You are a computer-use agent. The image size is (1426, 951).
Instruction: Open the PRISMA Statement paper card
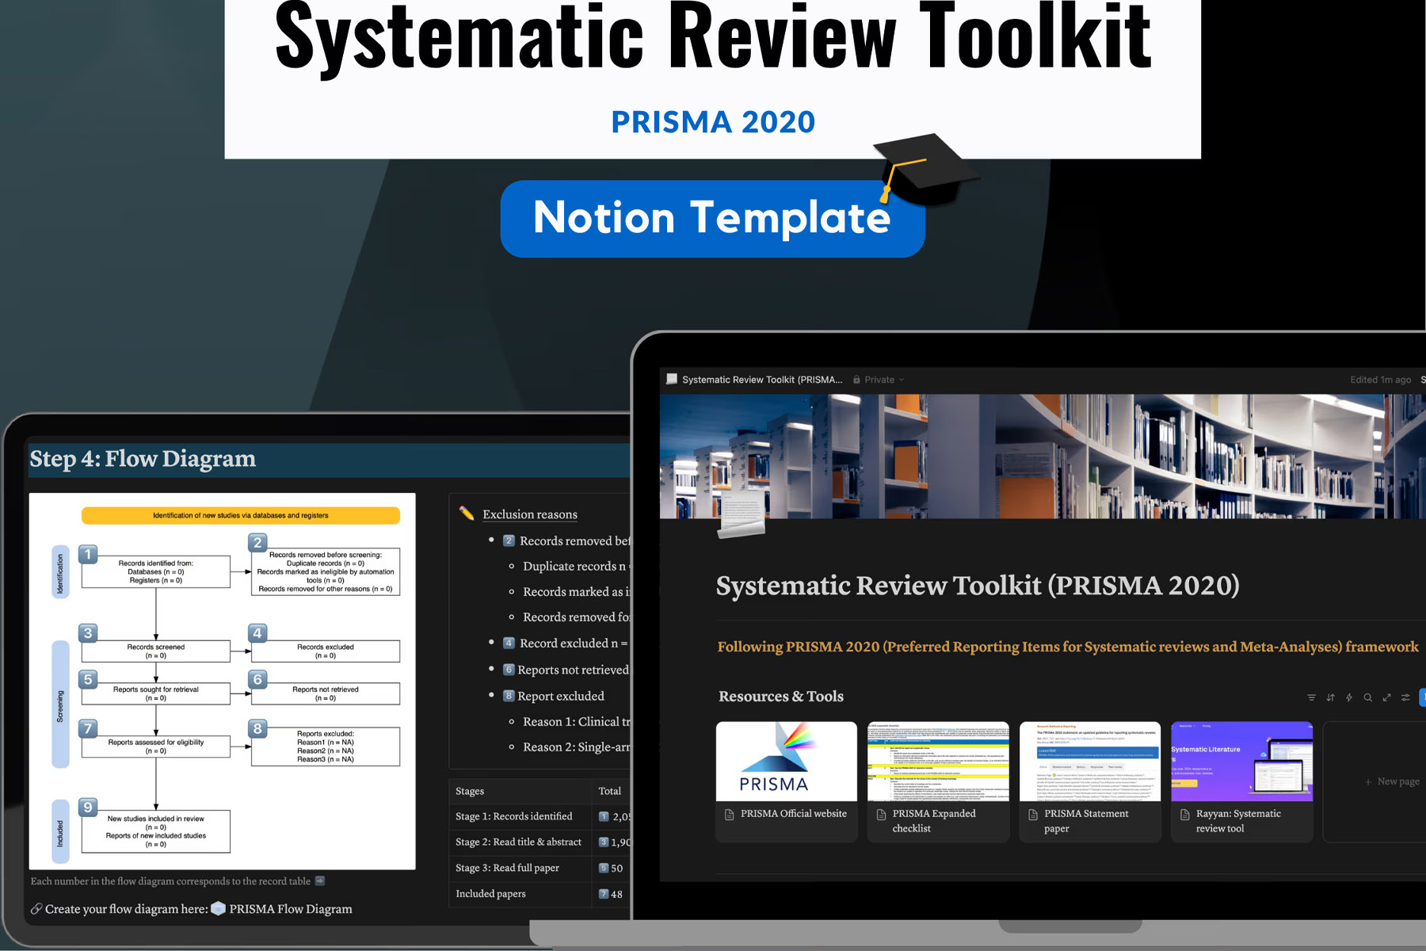tap(1089, 781)
